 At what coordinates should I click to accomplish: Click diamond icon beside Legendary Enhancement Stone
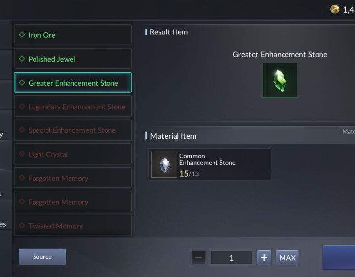pyautogui.click(x=22, y=106)
